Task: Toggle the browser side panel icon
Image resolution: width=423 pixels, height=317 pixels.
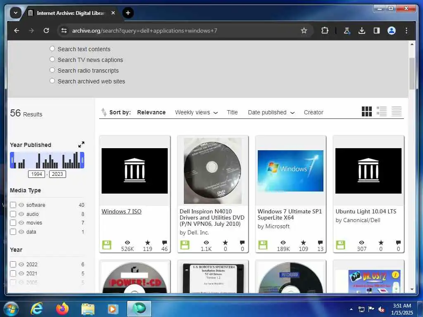Action: click(377, 31)
